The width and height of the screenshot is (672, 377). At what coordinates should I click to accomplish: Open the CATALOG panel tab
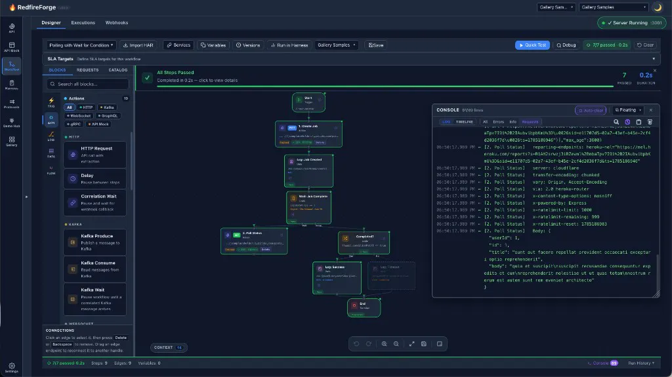(x=118, y=70)
